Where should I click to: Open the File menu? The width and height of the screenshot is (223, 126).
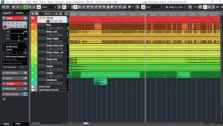(x=8, y=2)
